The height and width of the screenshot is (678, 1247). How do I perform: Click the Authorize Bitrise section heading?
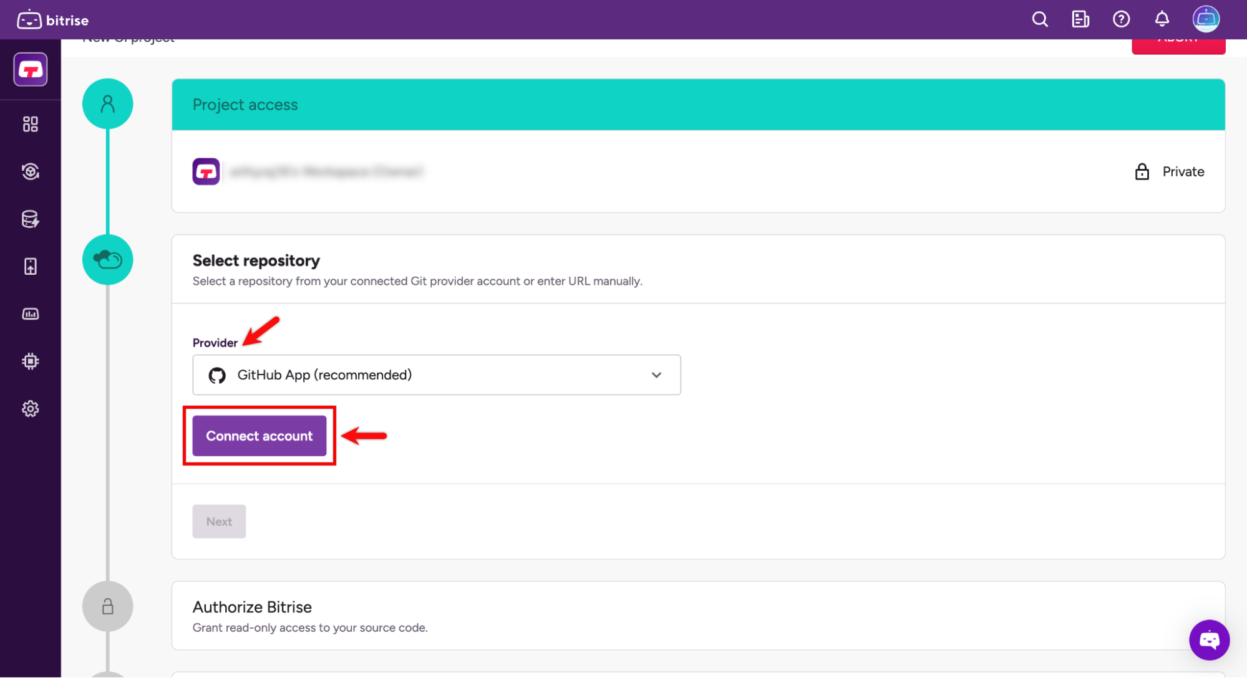252,607
